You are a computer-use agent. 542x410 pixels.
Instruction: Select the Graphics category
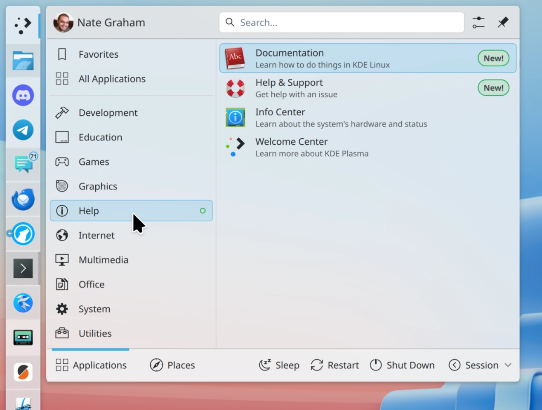131,186
